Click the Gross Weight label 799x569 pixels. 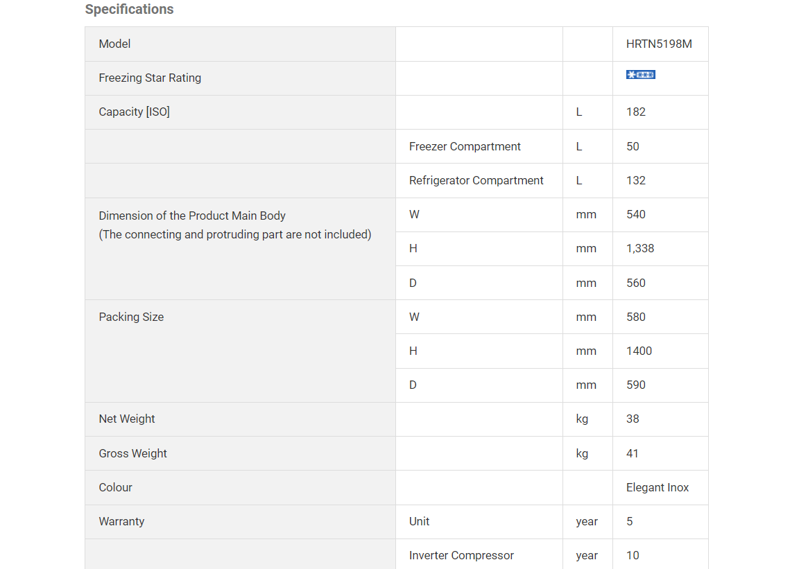point(132,453)
